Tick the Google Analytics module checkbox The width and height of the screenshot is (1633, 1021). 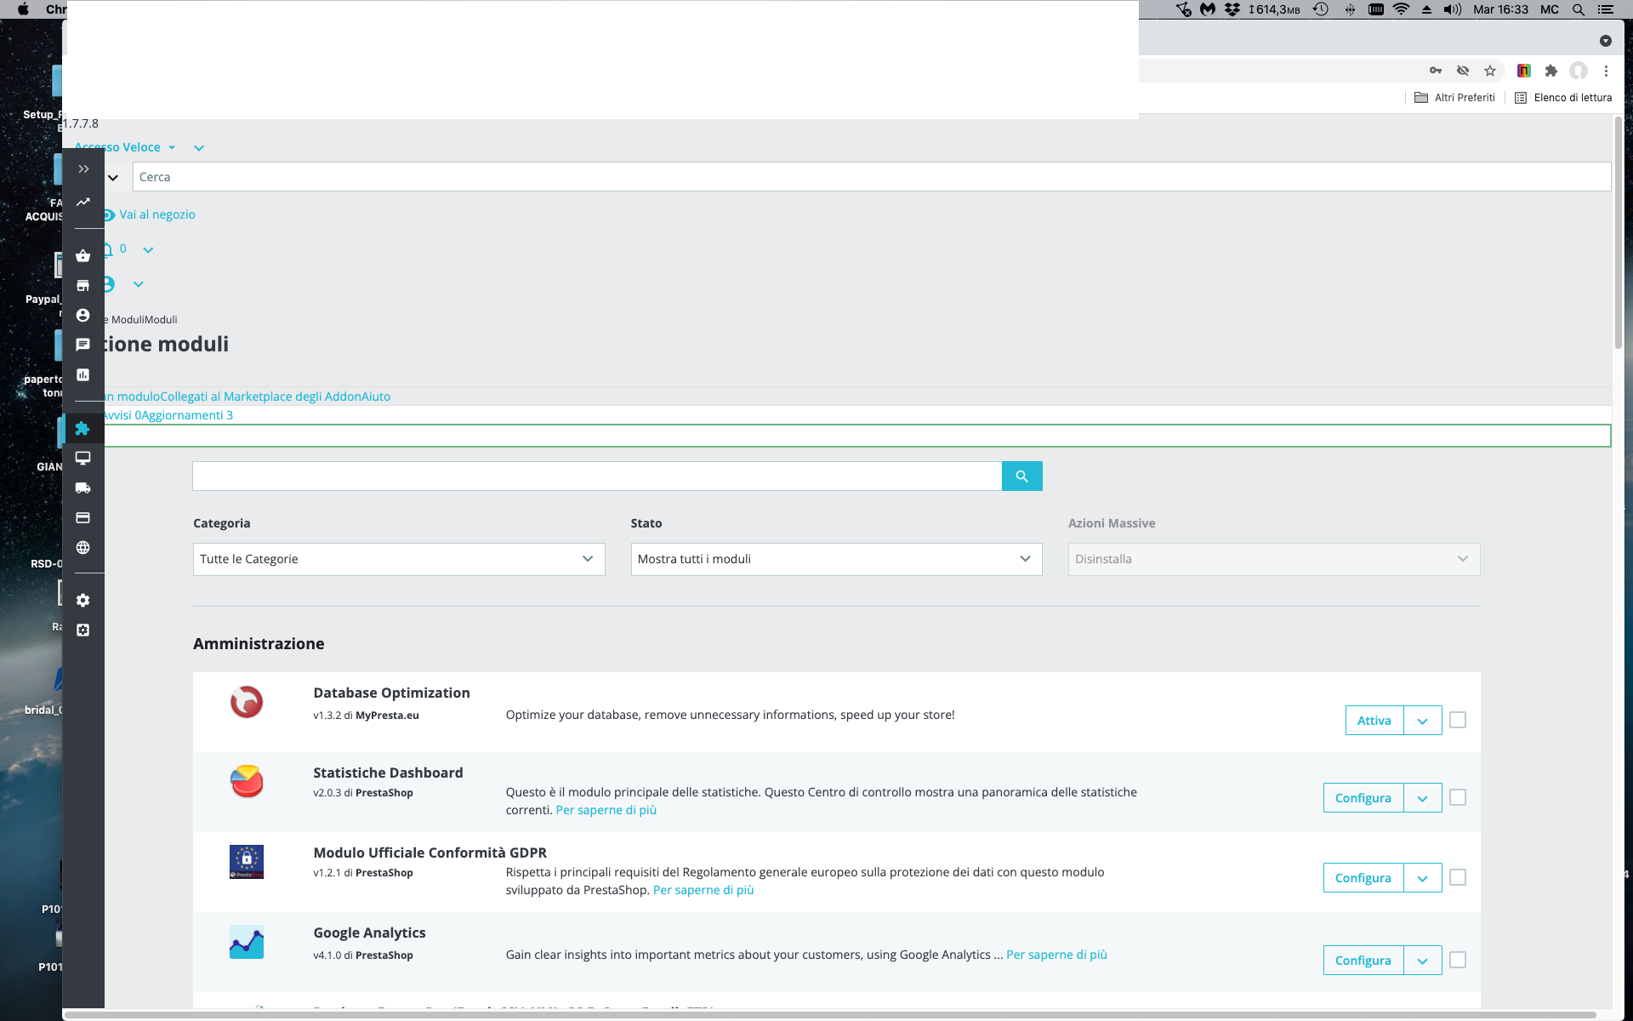point(1457,960)
